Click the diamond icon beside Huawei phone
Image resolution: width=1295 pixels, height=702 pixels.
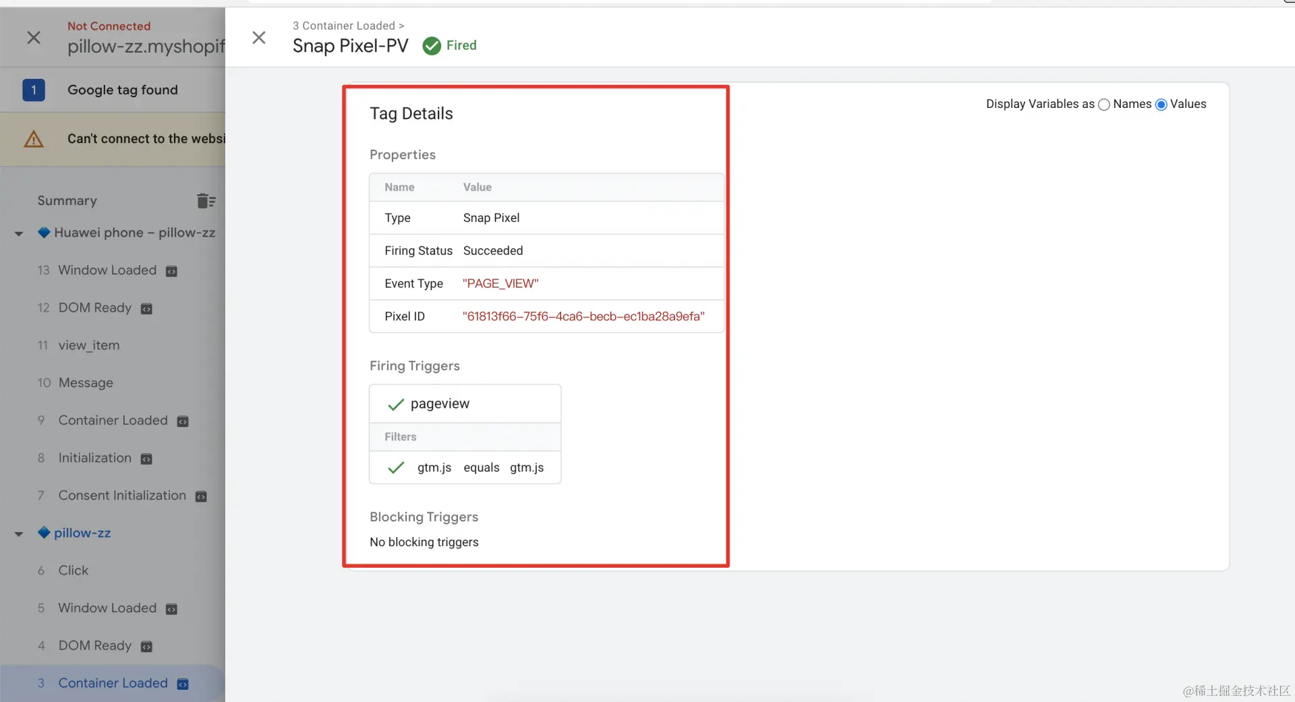pyautogui.click(x=44, y=233)
